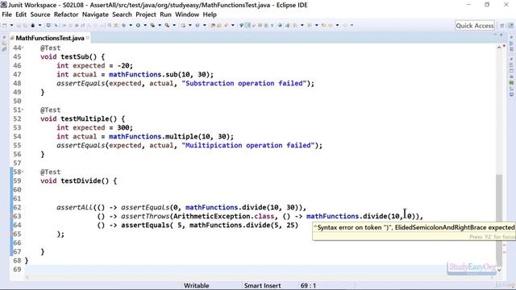Open the Run menu
This screenshot has height=290, width=516.
tap(165, 14)
